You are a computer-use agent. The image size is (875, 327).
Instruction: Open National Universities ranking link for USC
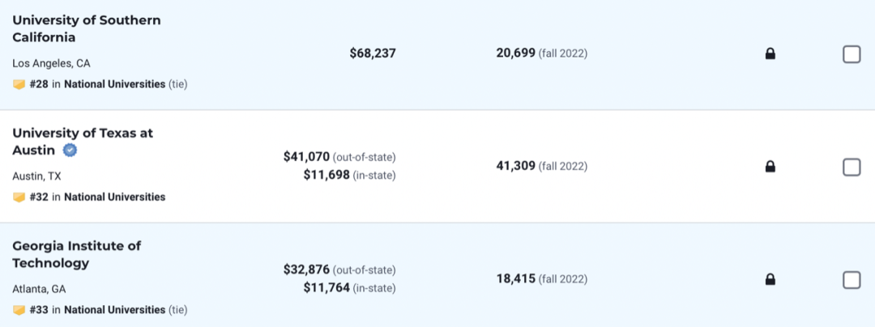[x=114, y=84]
